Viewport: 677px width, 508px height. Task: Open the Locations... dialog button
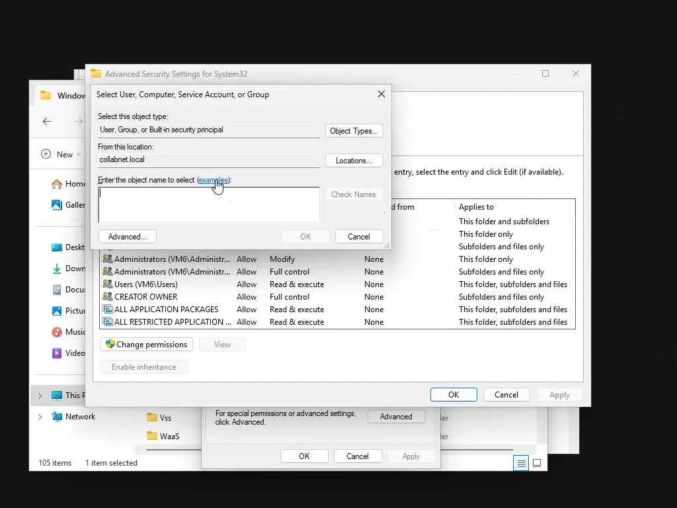coord(354,161)
